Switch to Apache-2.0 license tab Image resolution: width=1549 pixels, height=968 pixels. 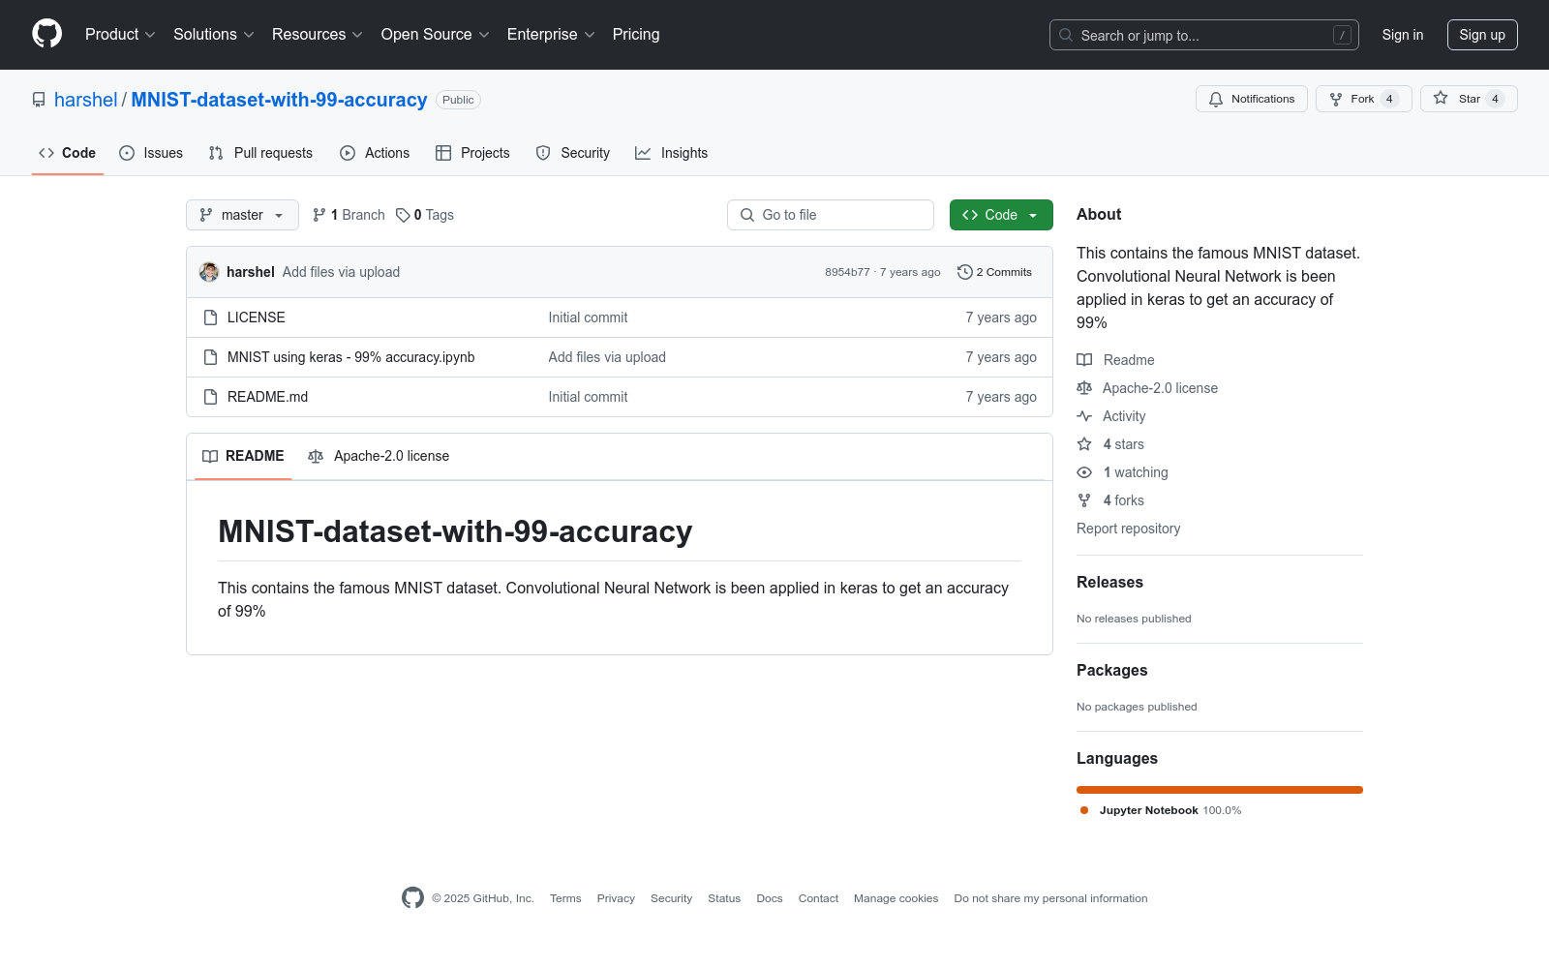(379, 456)
